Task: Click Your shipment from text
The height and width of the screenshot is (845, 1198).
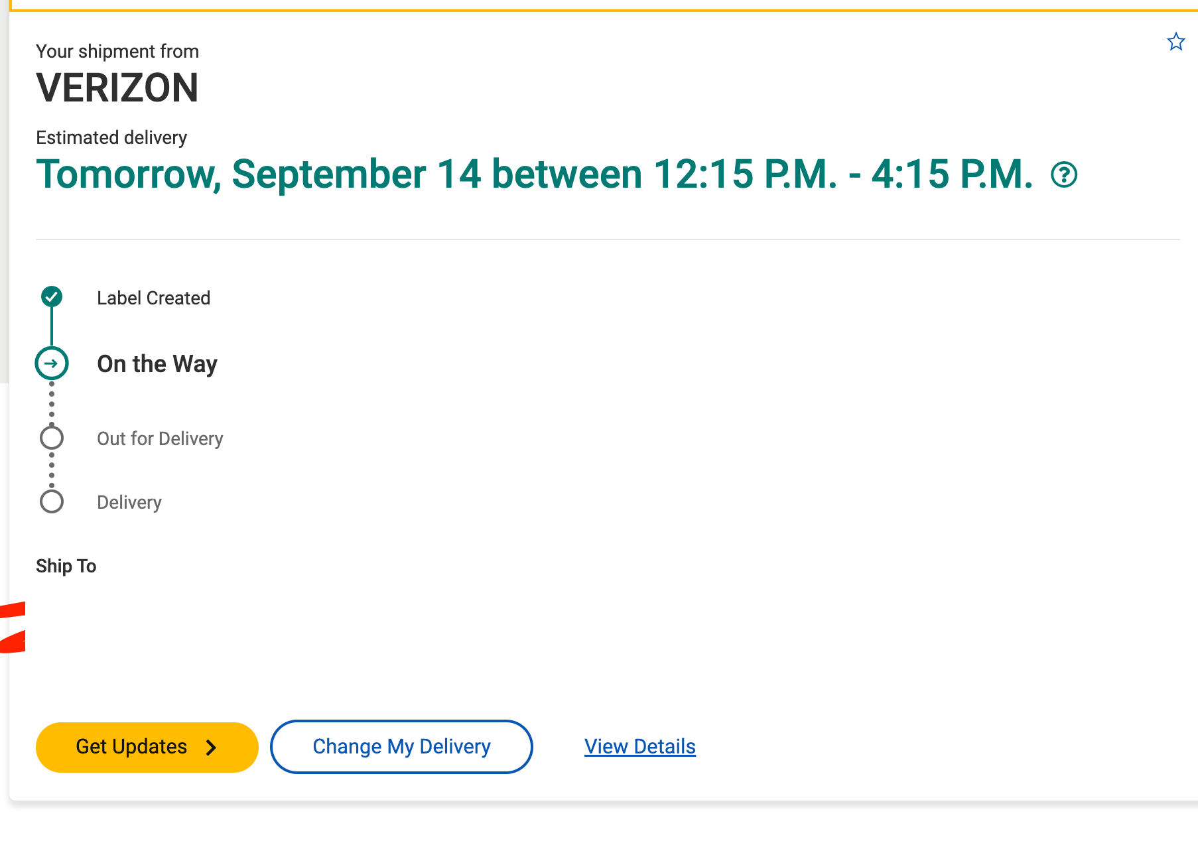Action: pyautogui.click(x=117, y=51)
